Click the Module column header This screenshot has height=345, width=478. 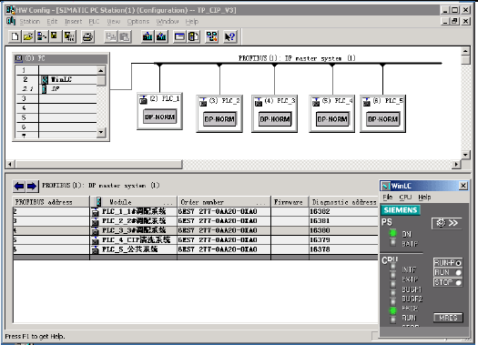click(133, 202)
